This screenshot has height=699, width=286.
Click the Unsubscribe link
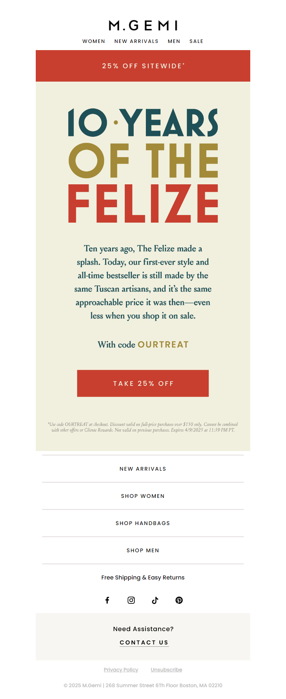166,670
